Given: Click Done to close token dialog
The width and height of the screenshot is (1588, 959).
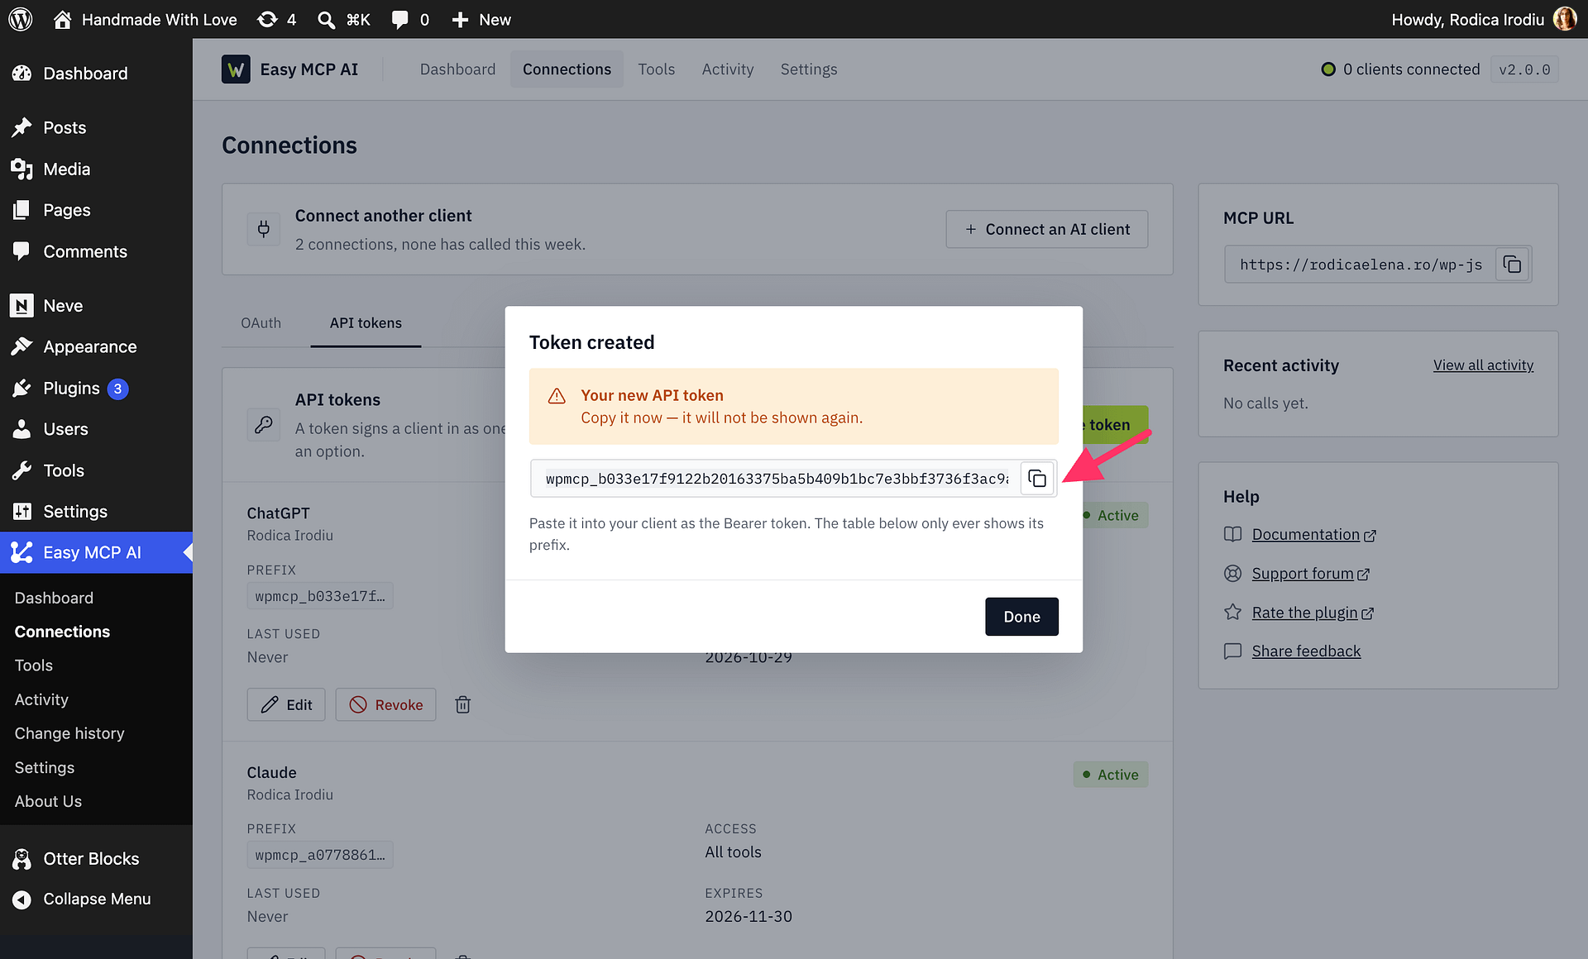Looking at the screenshot, I should click(1021, 617).
